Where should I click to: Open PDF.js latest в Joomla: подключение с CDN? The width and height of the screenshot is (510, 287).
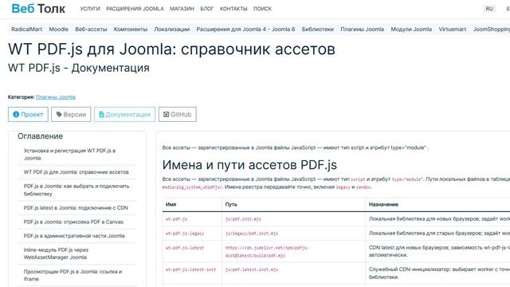point(76,207)
